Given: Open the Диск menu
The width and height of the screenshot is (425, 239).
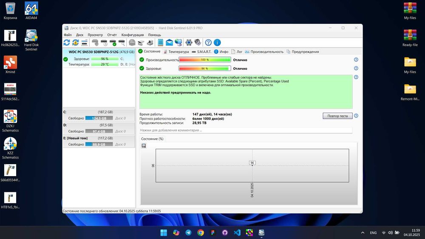Looking at the screenshot, I should (x=79, y=35).
